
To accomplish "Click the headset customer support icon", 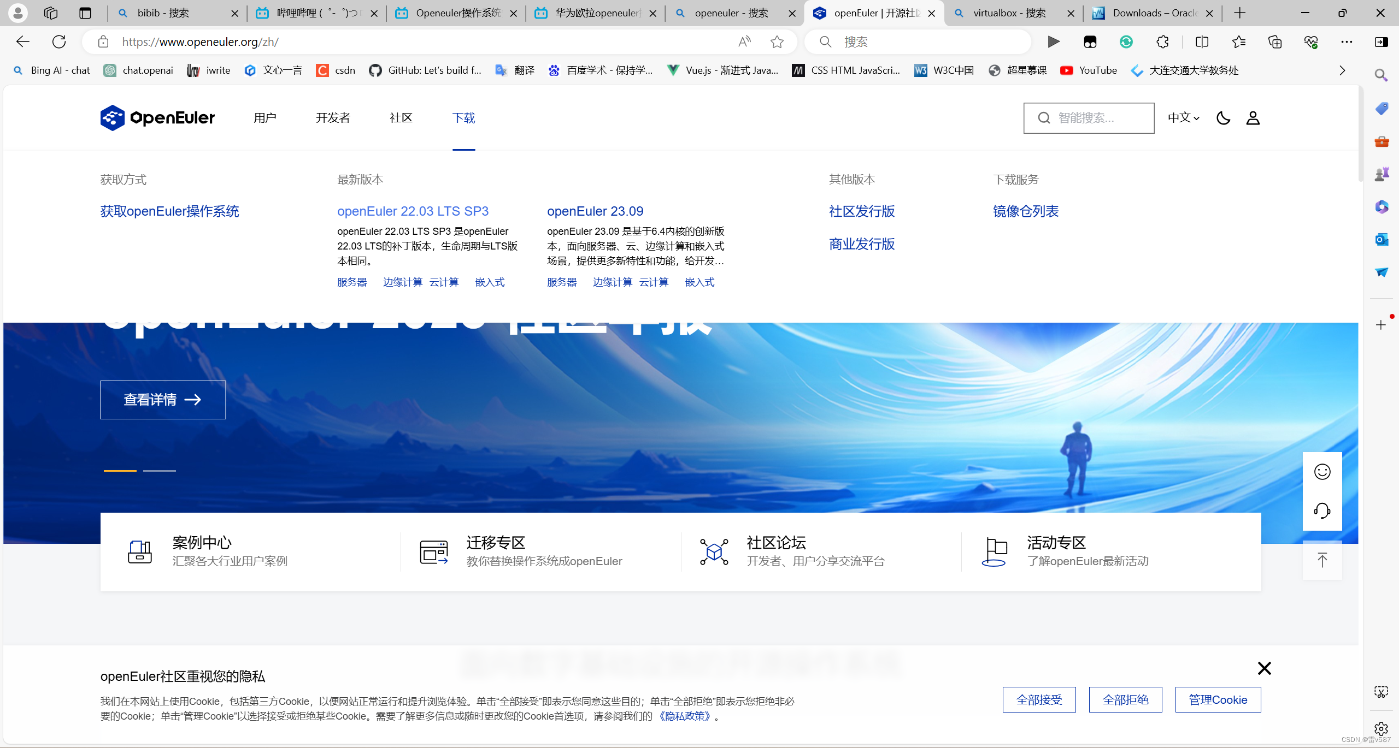I will [1322, 511].
